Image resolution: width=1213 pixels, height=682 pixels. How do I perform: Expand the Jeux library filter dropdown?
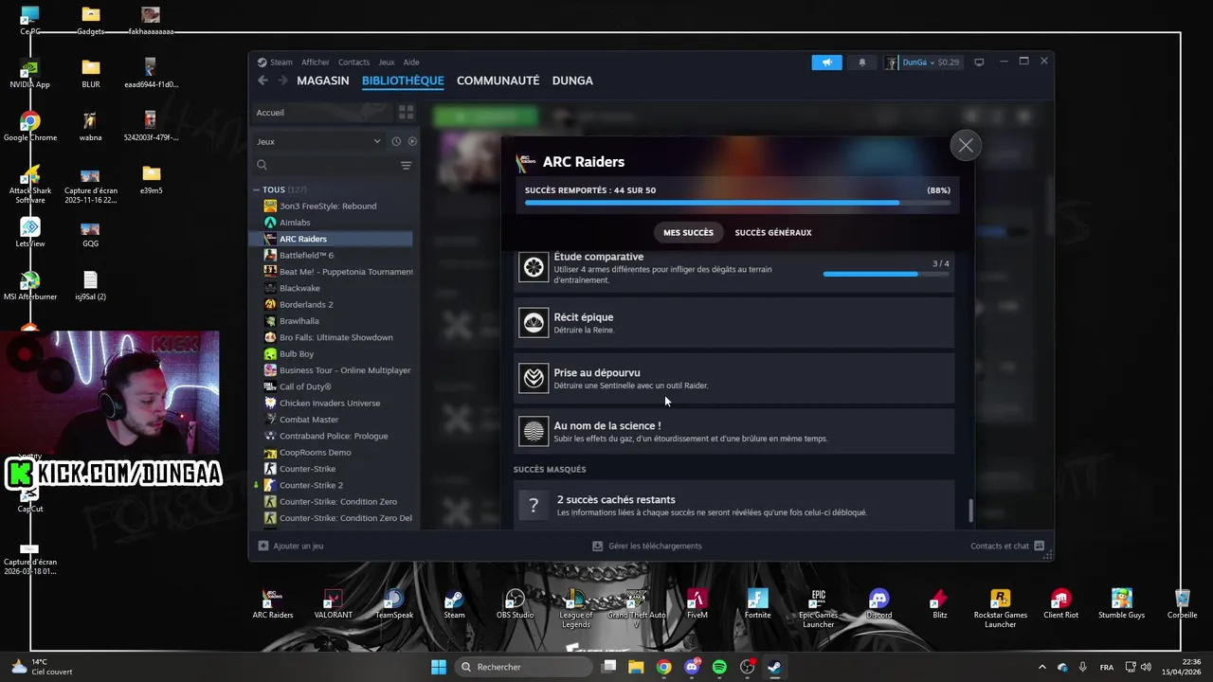pyautogui.click(x=318, y=141)
